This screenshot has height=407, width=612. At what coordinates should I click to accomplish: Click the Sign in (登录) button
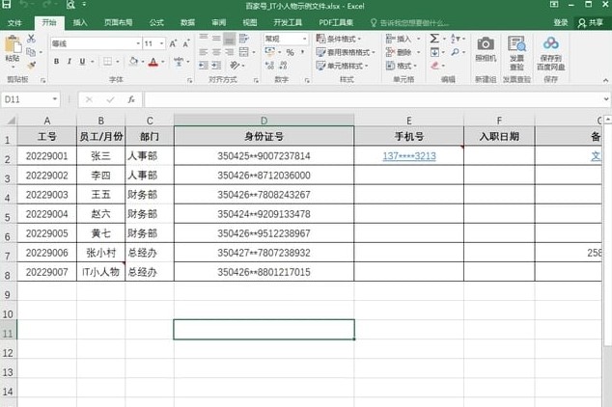click(x=561, y=22)
